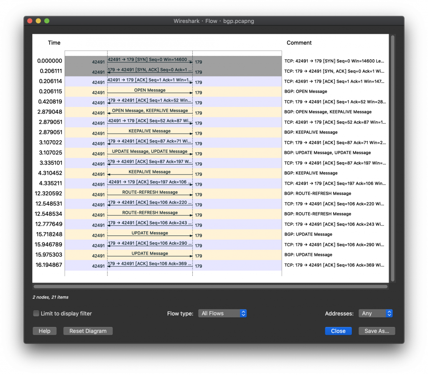Select KEEPALIVE Message arrow at time 2.879051
Viewport: 428px width, 375px height.
pyautogui.click(x=150, y=132)
